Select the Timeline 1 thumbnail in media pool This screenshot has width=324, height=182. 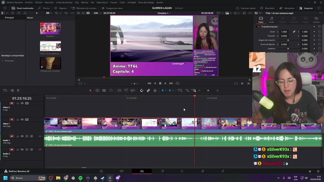(x=50, y=29)
